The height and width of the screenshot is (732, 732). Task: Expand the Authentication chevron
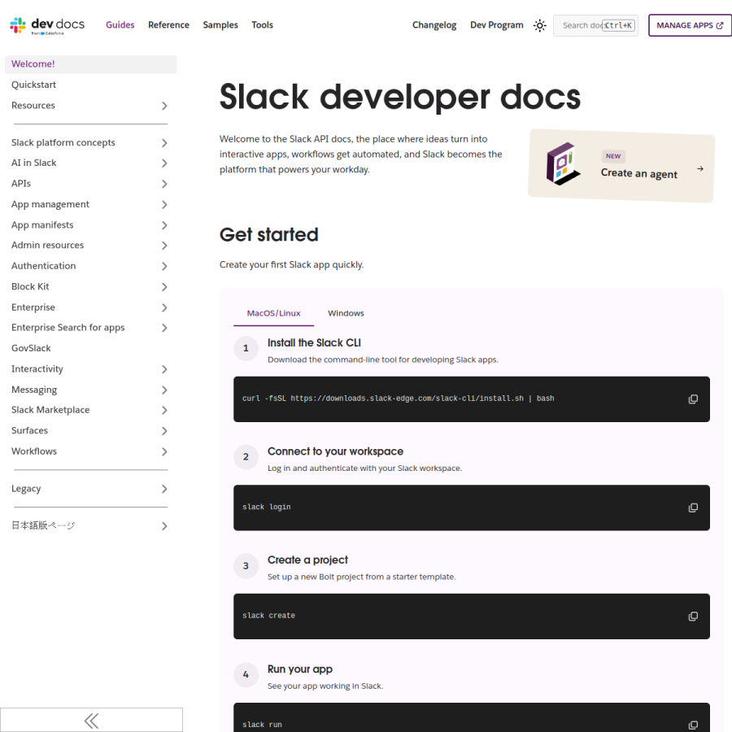[x=164, y=266]
